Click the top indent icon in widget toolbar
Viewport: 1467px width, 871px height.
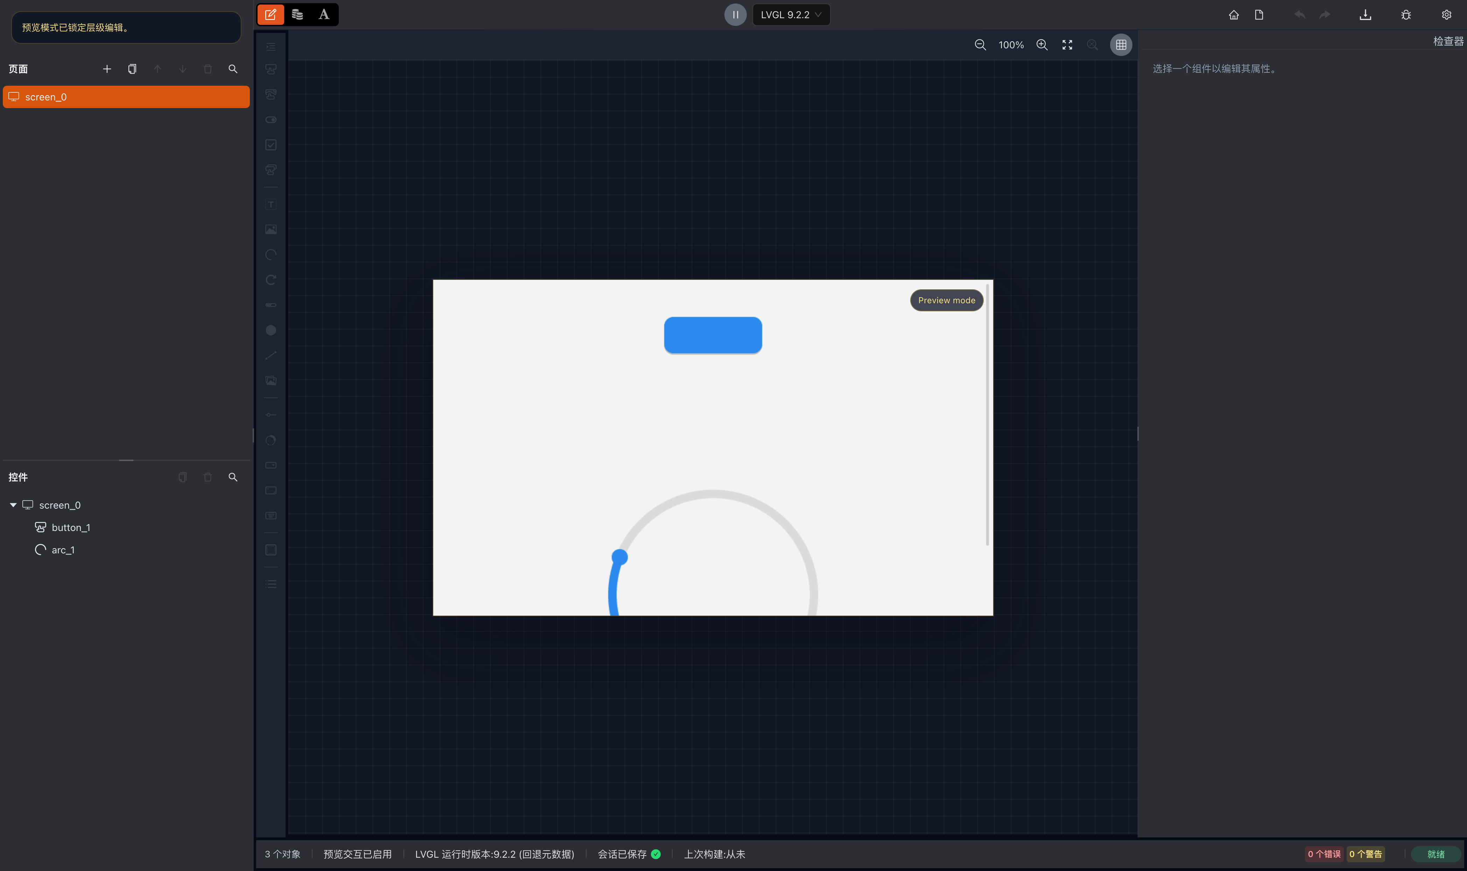pos(271,47)
